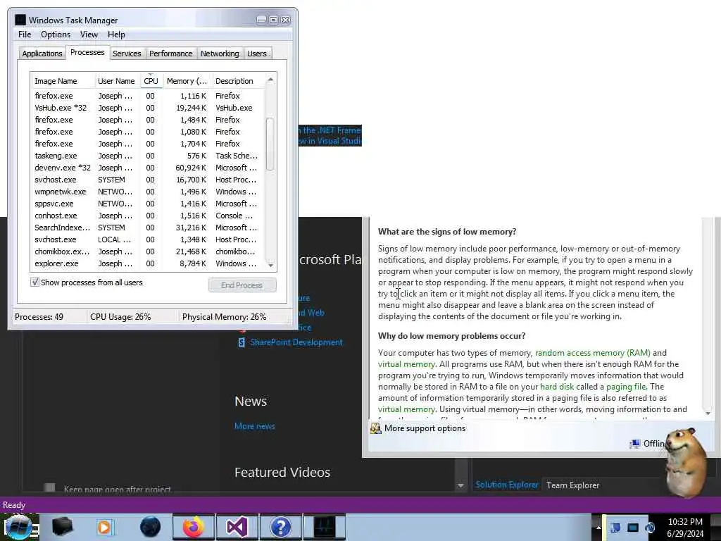Open the black box app in taskbar
Image resolution: width=721 pixels, height=541 pixels.
pos(63,527)
